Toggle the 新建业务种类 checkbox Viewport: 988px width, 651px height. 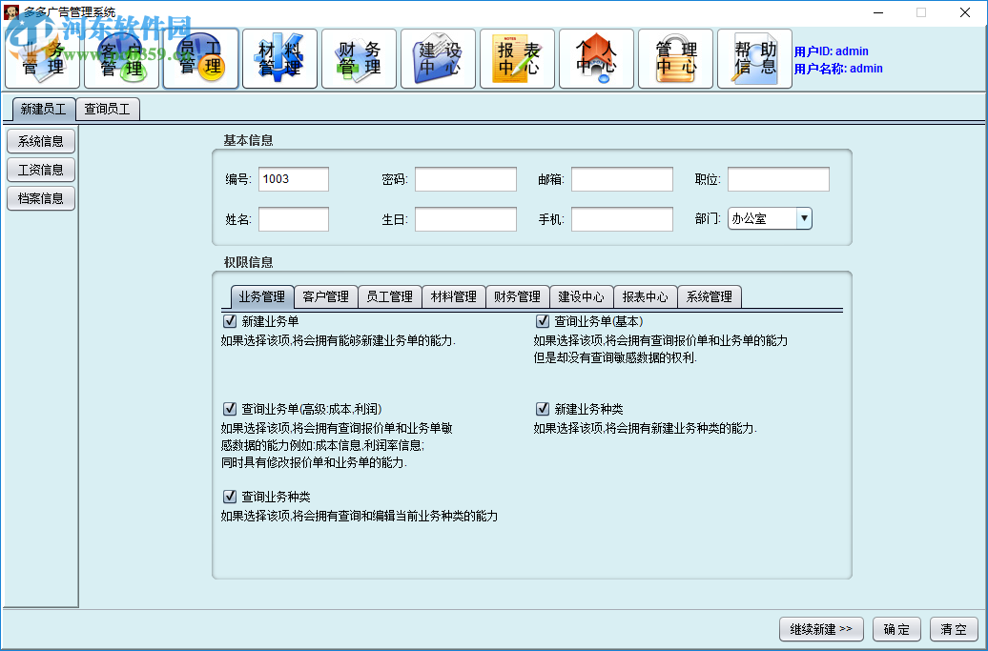[x=542, y=408]
